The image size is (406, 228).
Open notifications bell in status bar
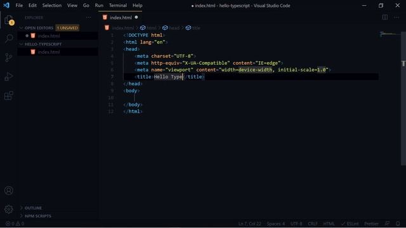tap(398, 224)
